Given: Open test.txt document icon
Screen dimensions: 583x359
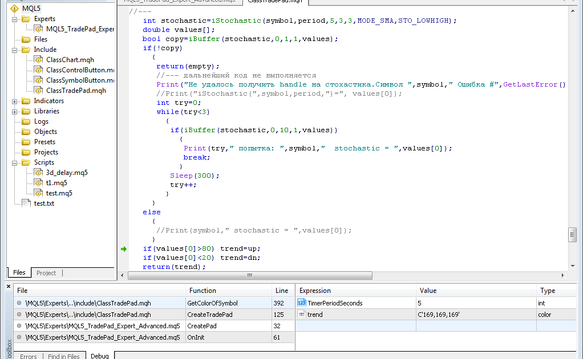Looking at the screenshot, I should tap(26, 203).
